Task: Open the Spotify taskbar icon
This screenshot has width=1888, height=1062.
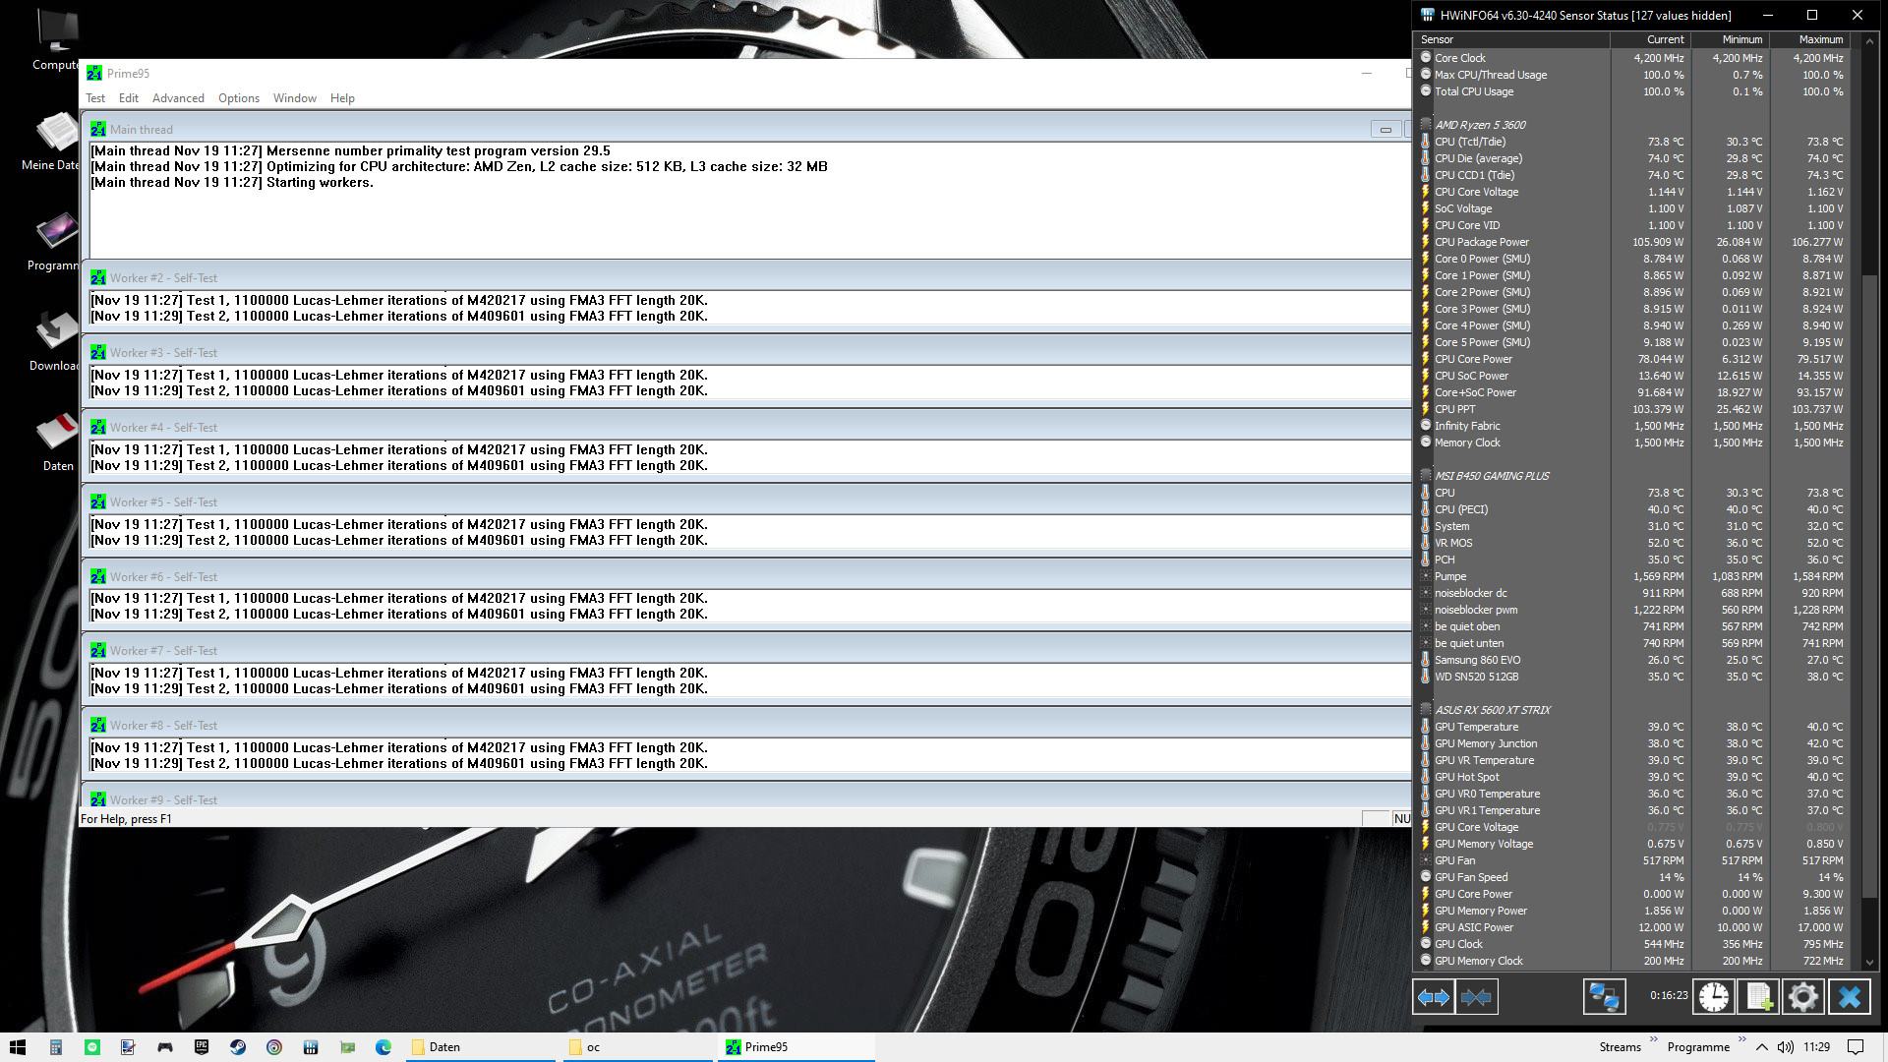Action: coord(91,1047)
